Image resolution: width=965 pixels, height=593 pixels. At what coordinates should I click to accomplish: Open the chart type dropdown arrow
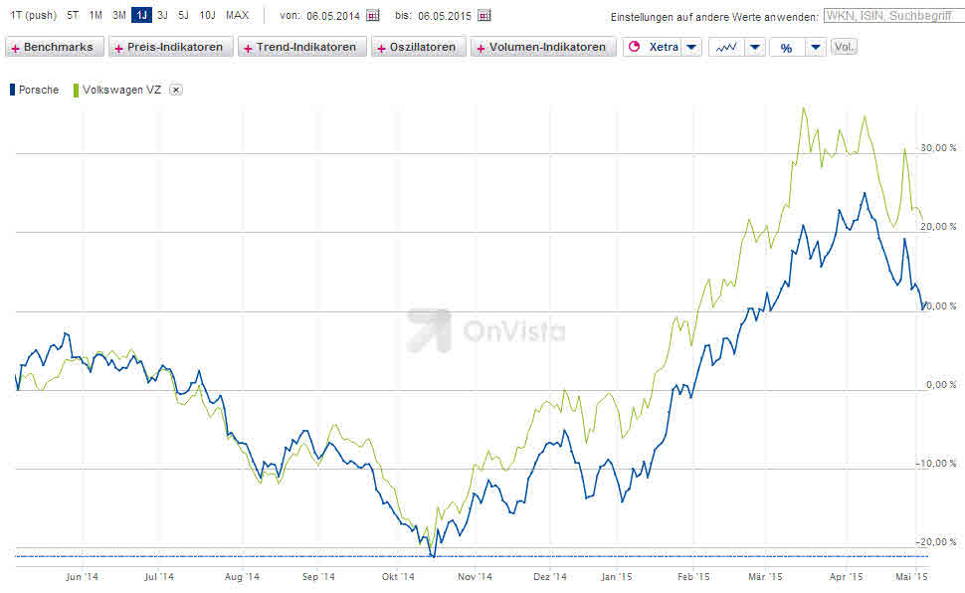(754, 46)
